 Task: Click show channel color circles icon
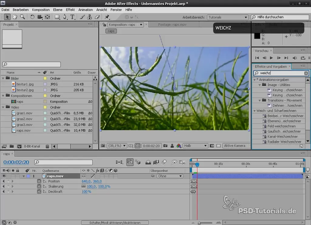pos(179,146)
